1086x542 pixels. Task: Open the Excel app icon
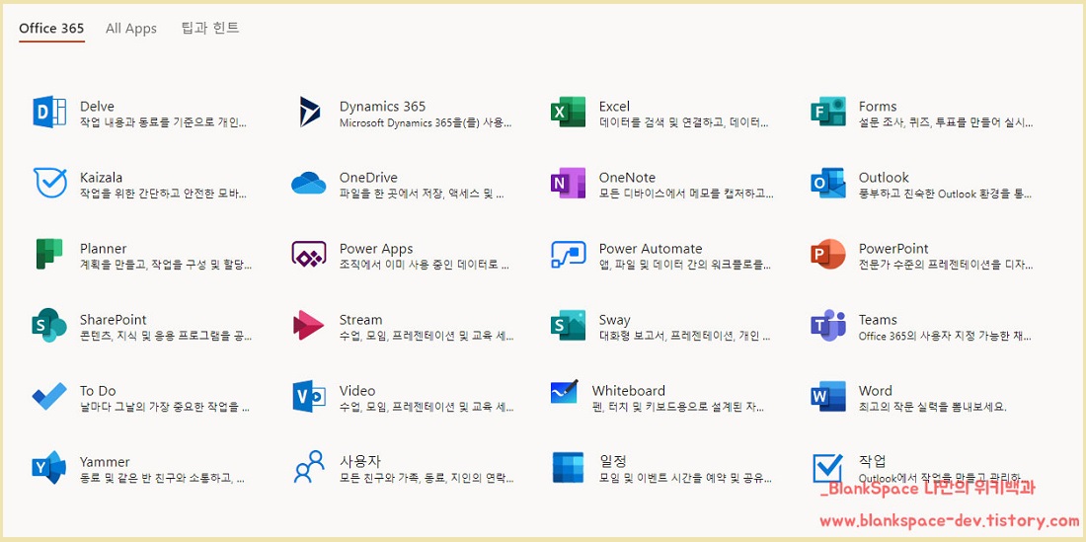pos(568,113)
